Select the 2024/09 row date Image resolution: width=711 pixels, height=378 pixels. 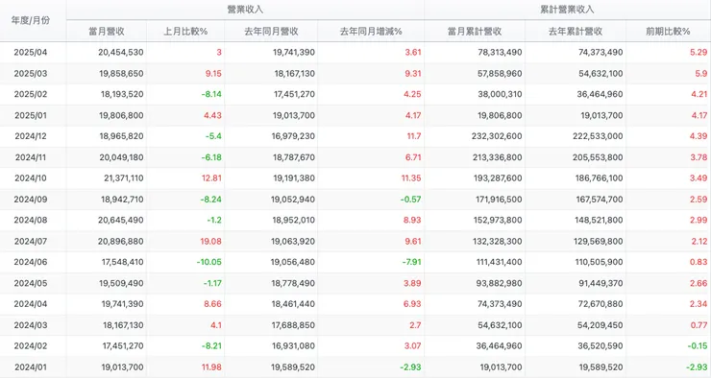click(x=31, y=200)
